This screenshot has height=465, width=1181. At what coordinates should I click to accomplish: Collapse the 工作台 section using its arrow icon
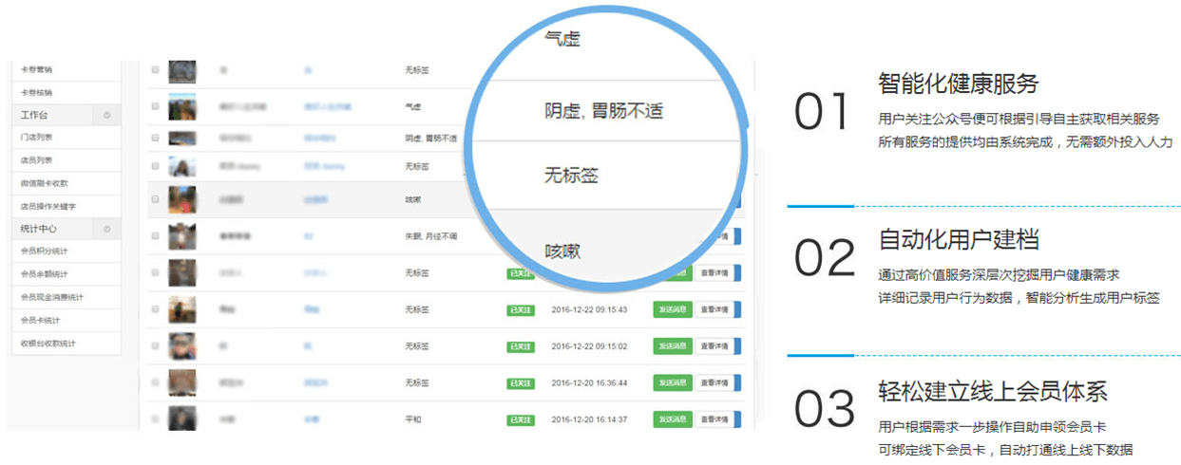tap(106, 115)
